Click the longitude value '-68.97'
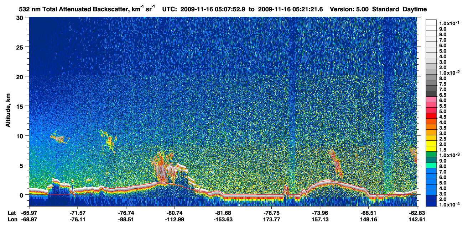This screenshot has height=237, width=463. point(29,220)
